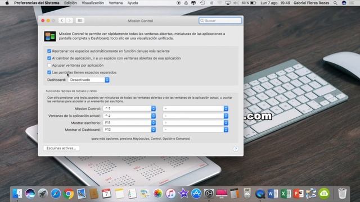Open 'Ventanas de la aplicación actual' mouse dropdown
Image resolution: width=360 pixels, height=202 pixels.
[195, 116]
